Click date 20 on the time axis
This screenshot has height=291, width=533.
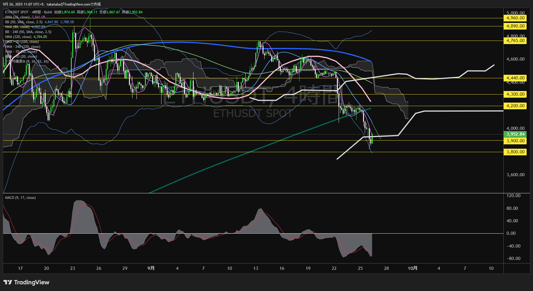point(46,268)
